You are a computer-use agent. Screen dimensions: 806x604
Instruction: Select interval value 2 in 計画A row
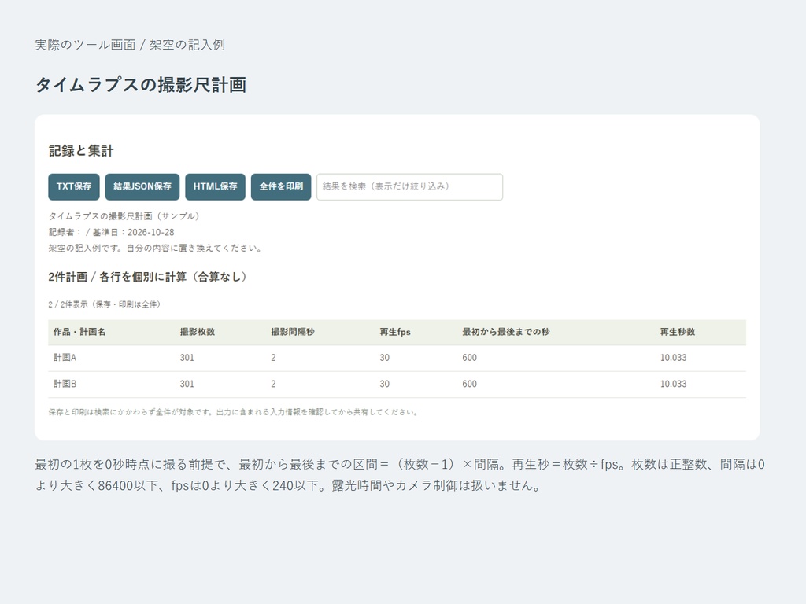(273, 358)
